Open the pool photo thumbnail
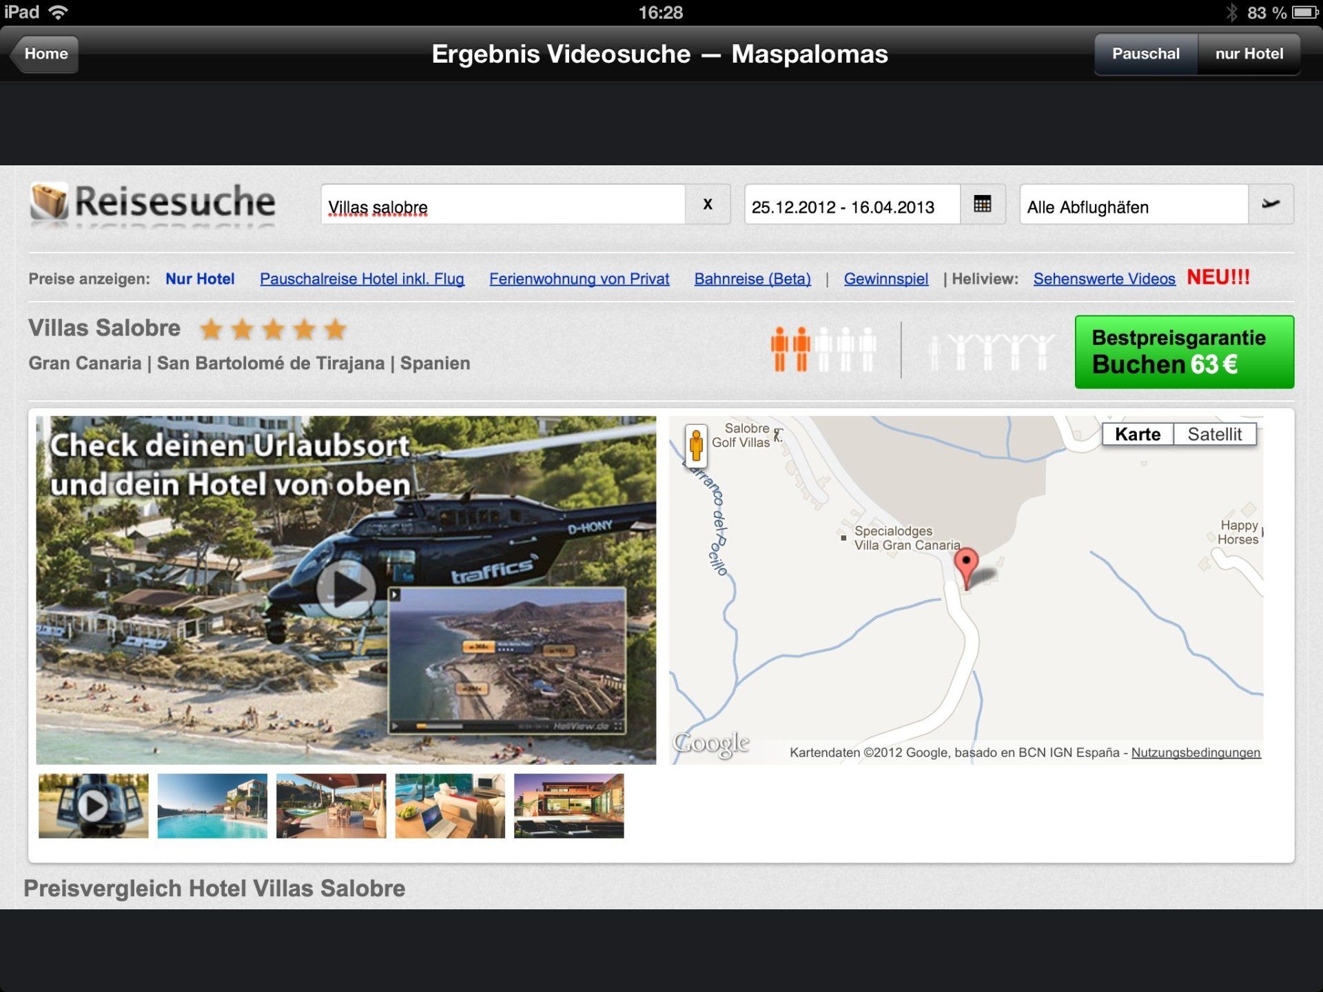 [212, 805]
